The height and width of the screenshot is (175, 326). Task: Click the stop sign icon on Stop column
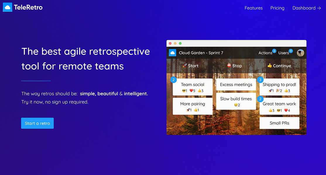click(229, 66)
